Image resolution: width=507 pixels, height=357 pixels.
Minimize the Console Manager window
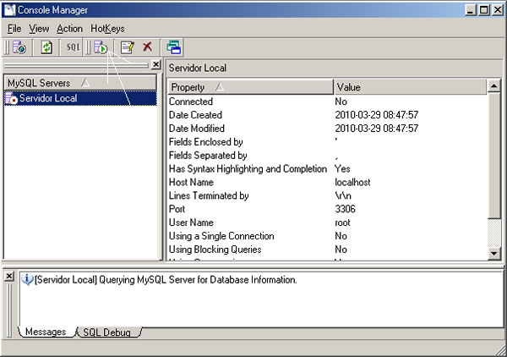point(471,10)
